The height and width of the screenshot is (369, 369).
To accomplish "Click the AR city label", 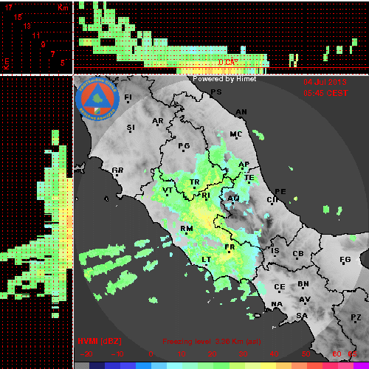I will point(158,121).
